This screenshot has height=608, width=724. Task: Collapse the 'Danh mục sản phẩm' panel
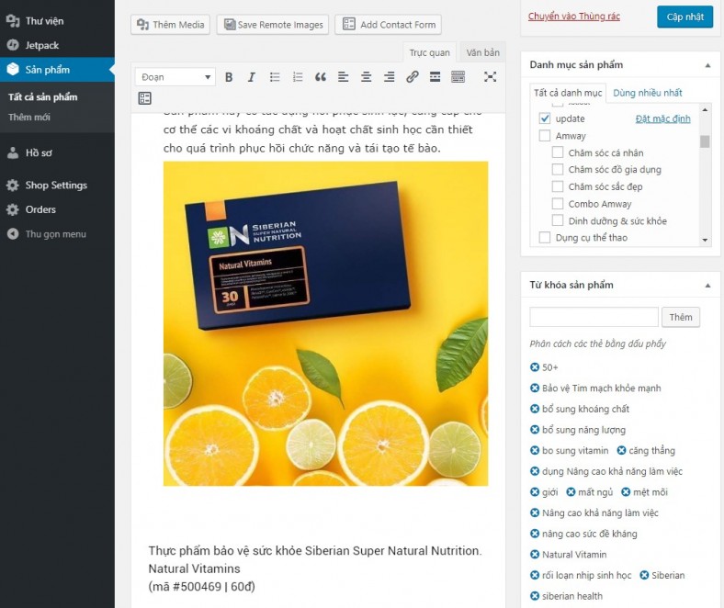coord(707,65)
